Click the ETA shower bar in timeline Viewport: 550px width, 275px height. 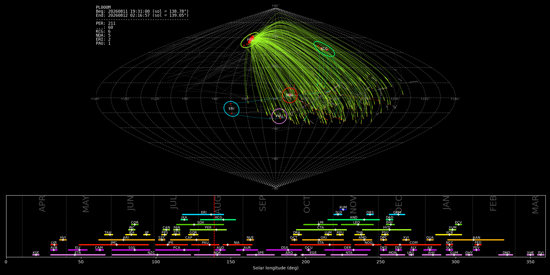(x=78, y=255)
